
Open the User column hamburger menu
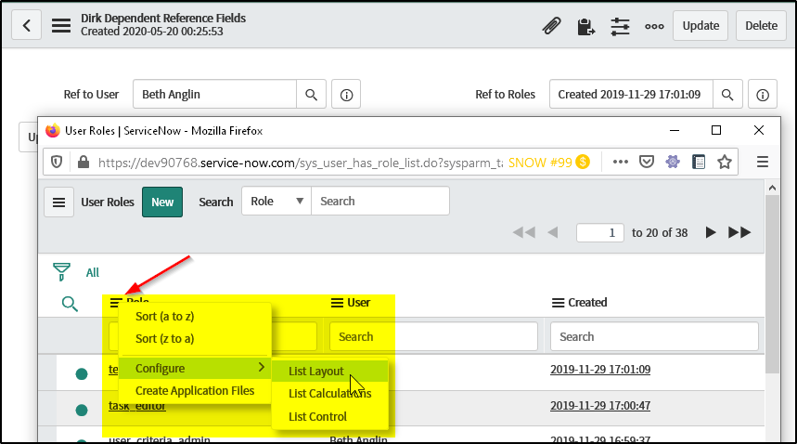[x=337, y=303]
